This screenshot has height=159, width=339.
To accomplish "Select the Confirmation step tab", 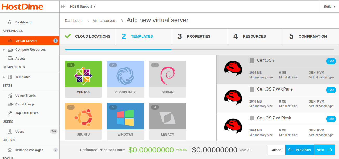I will point(311,36).
